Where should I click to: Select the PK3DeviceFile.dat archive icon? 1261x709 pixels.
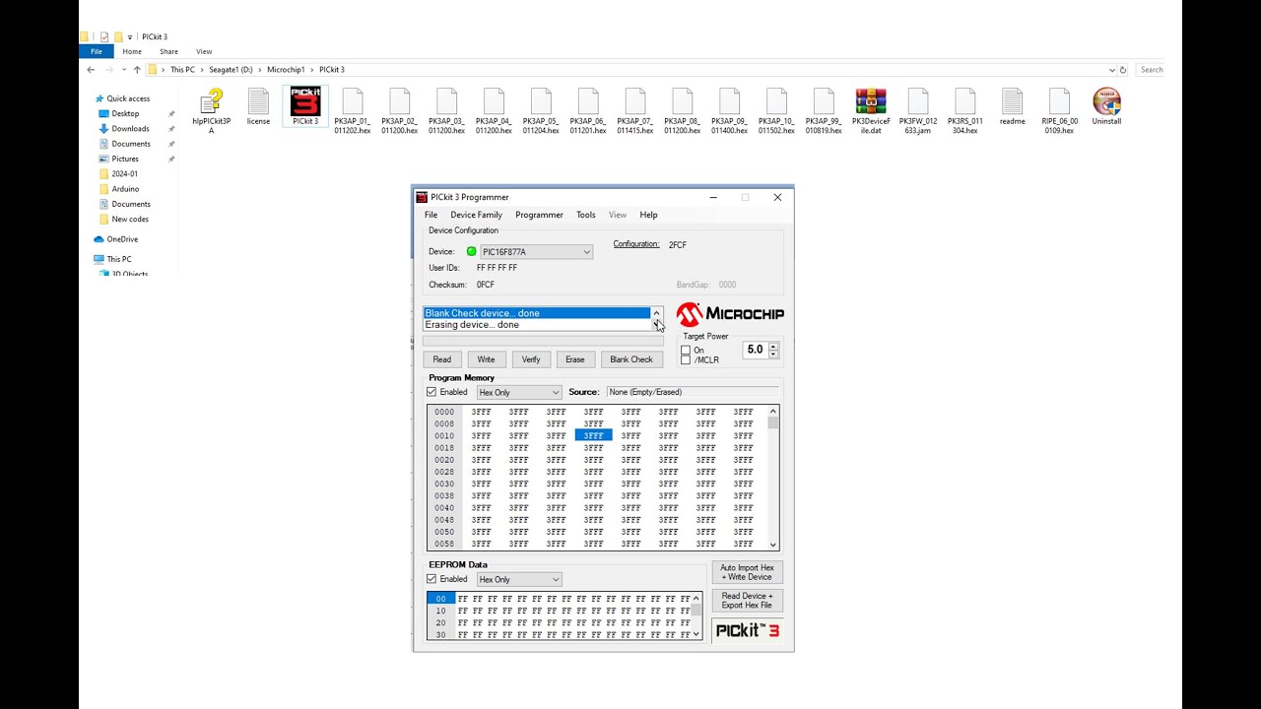[x=871, y=111]
